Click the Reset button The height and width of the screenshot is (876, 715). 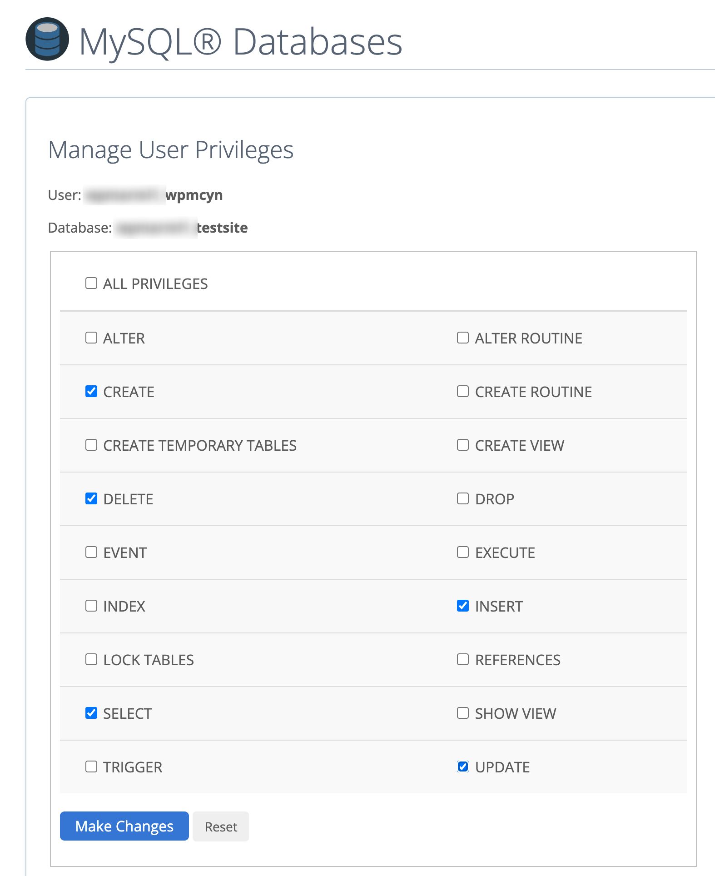coord(220,826)
